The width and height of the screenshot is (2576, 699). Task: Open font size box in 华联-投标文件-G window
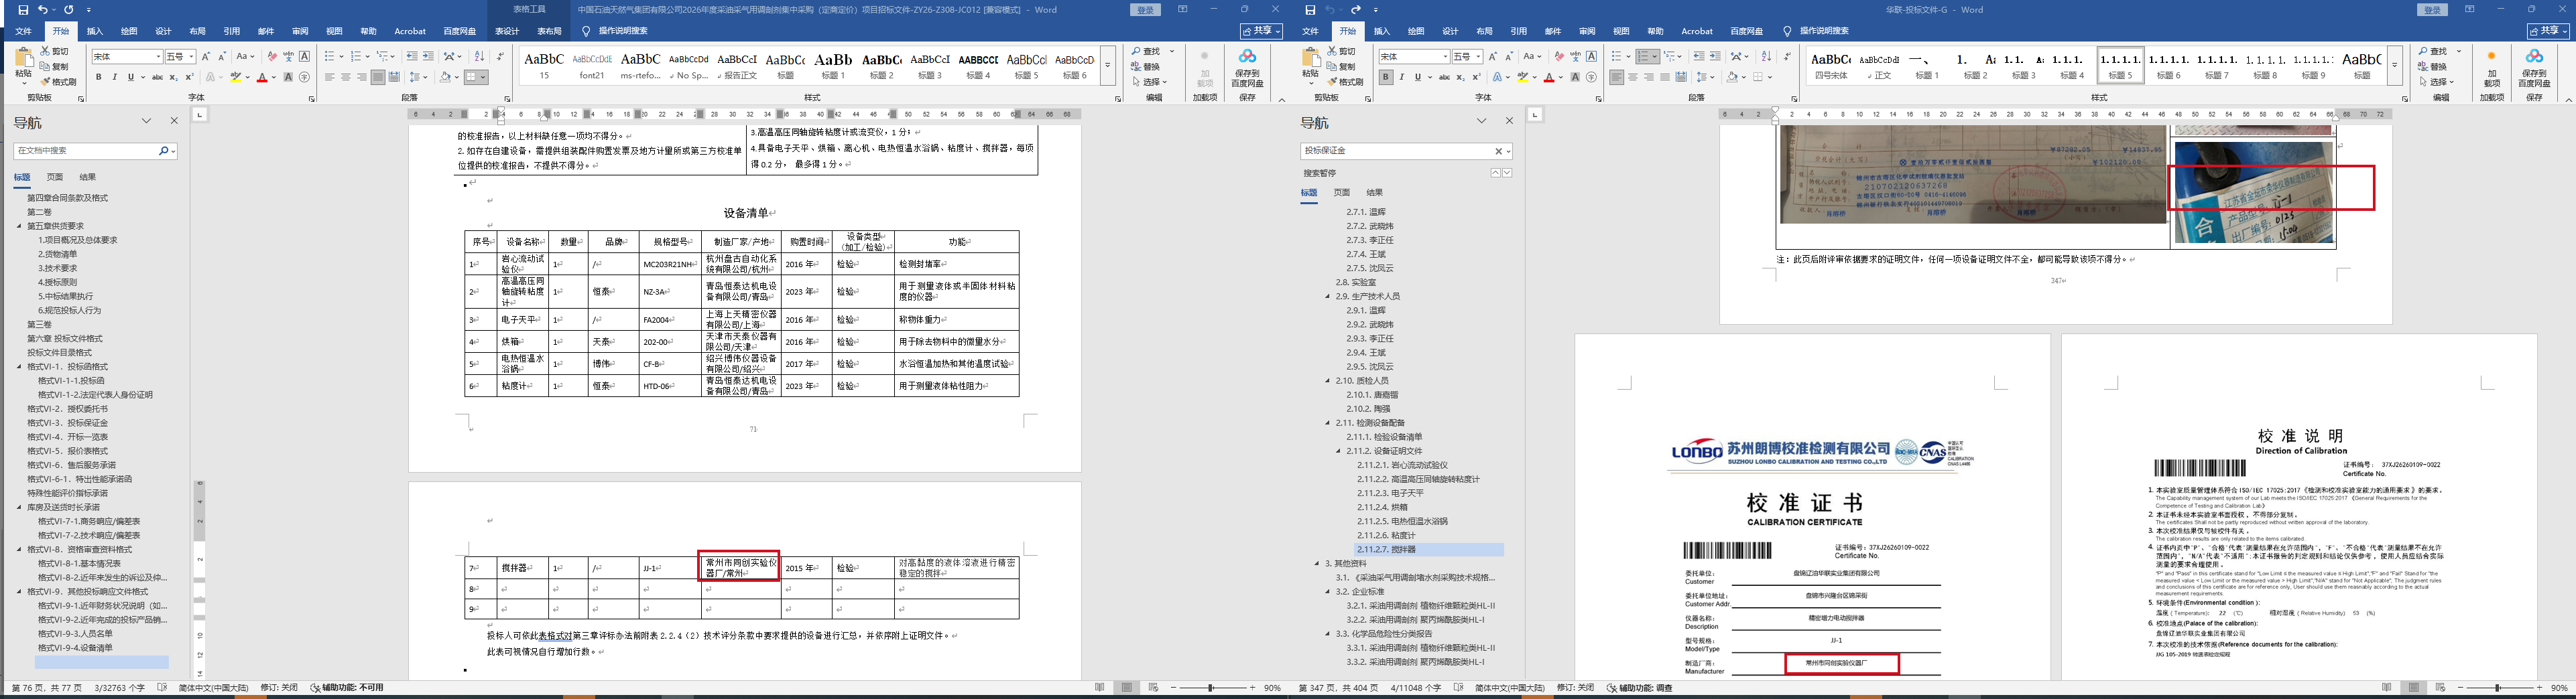tap(1467, 57)
